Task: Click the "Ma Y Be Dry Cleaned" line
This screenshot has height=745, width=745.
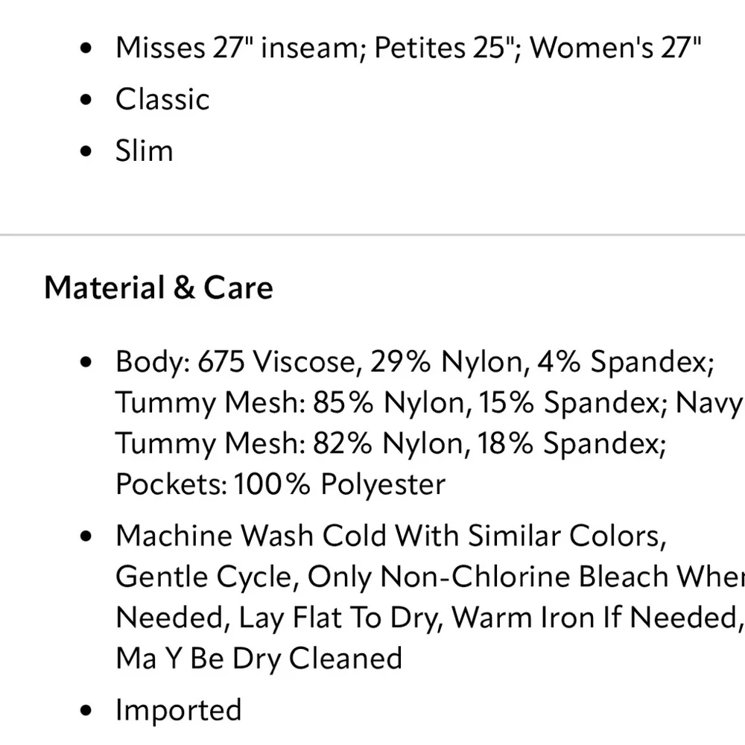Action: pos(259,659)
